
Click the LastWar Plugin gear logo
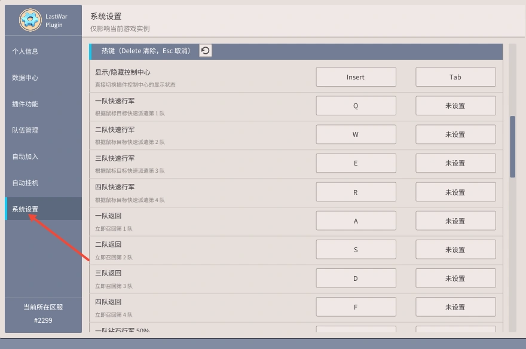point(30,20)
